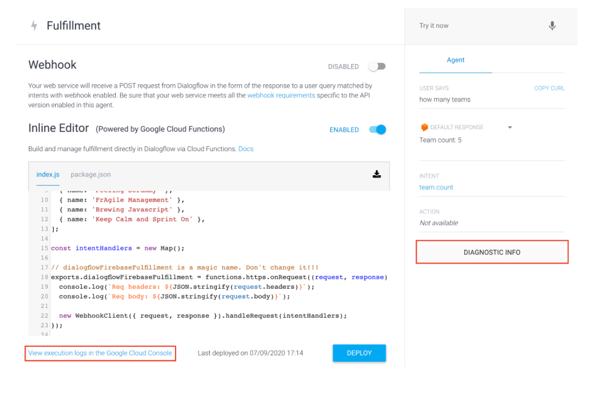Click the Copy Curl link

click(x=549, y=88)
